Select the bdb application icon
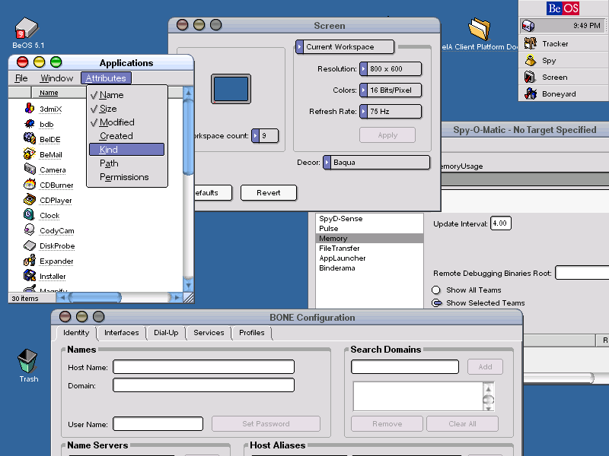 pos(30,124)
